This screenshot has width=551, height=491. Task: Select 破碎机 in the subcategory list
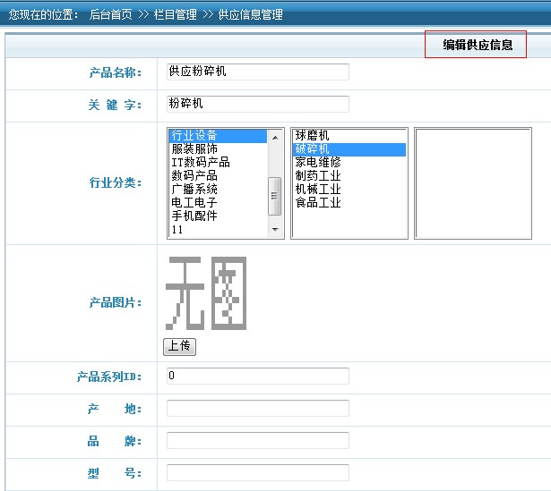(349, 149)
